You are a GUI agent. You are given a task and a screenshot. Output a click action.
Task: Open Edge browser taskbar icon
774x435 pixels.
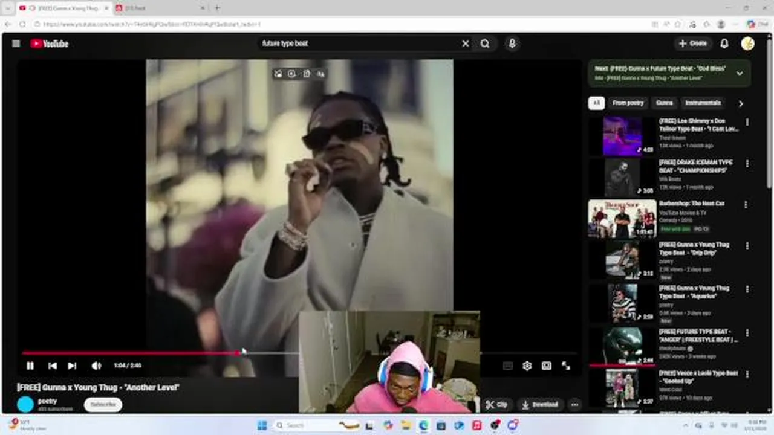423,425
